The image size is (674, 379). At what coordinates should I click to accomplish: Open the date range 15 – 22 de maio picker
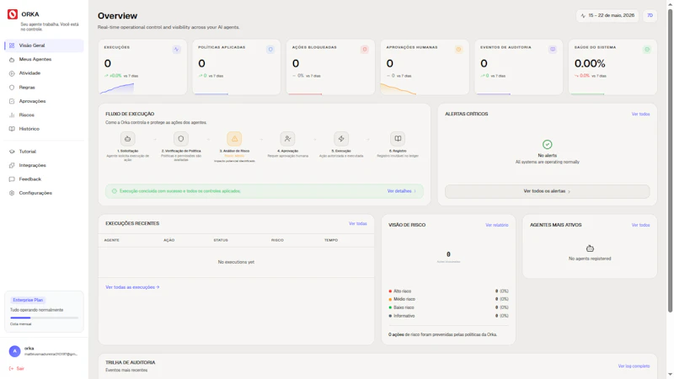[x=607, y=15]
